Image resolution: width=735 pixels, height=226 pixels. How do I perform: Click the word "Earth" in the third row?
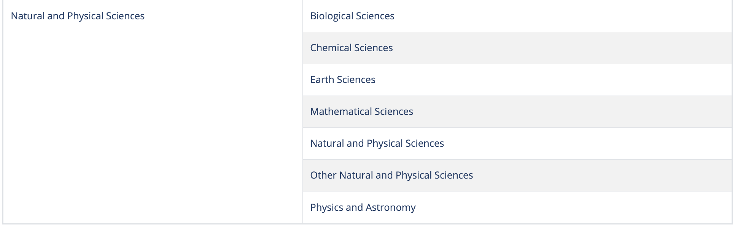click(322, 80)
